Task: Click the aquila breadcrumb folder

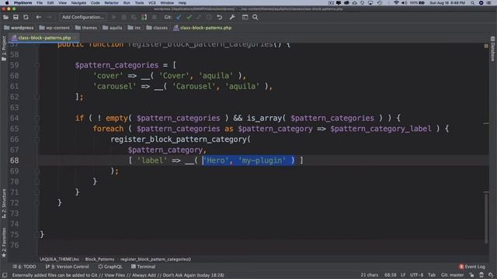Action: pos(112,28)
